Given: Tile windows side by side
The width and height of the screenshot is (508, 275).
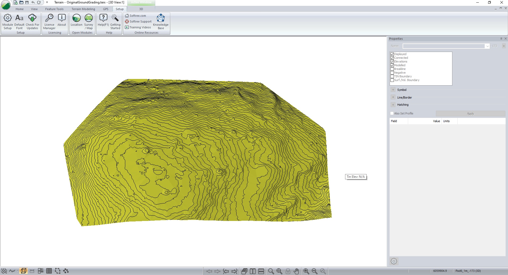Looking at the screenshot, I should pyautogui.click(x=253, y=271).
